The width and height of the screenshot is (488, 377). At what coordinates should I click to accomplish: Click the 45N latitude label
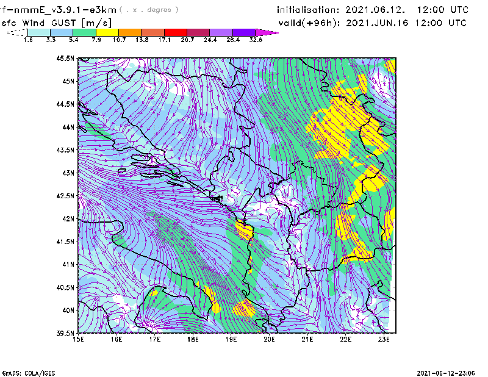click(68, 81)
